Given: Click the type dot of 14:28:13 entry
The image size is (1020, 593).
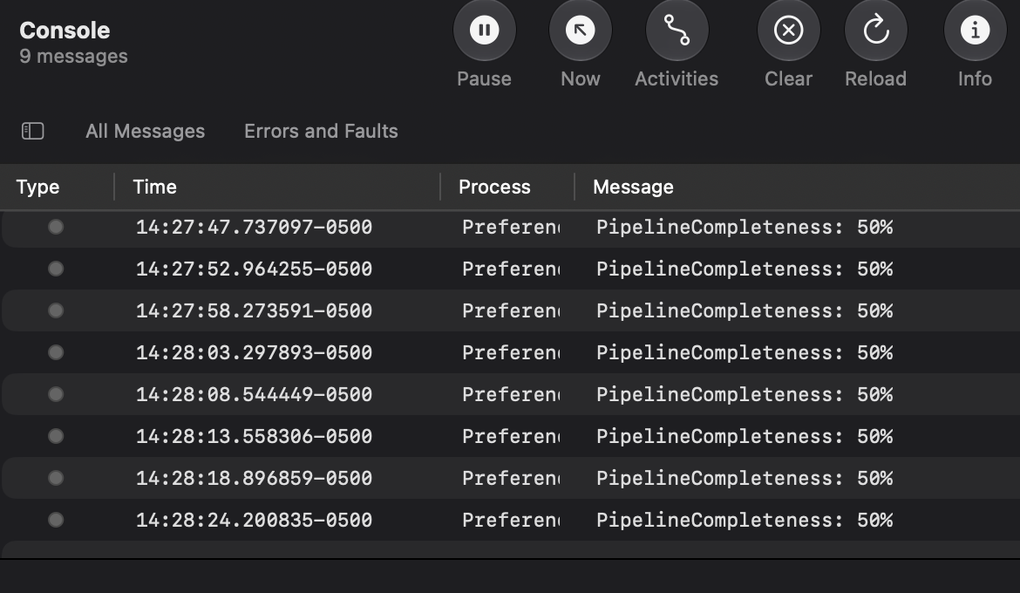Looking at the screenshot, I should [56, 435].
